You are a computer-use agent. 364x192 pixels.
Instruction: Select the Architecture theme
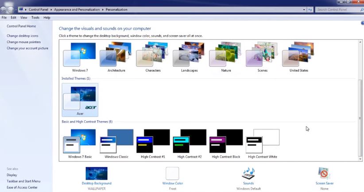[116, 55]
